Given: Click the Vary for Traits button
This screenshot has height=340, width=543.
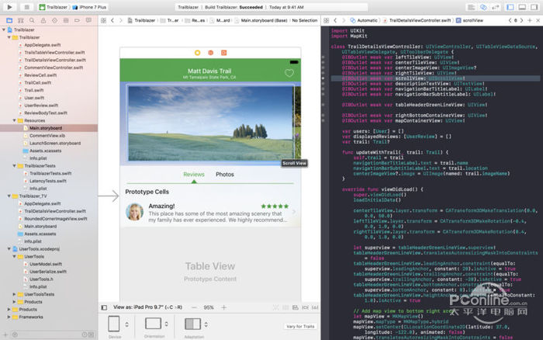Looking at the screenshot, I should click(x=300, y=327).
